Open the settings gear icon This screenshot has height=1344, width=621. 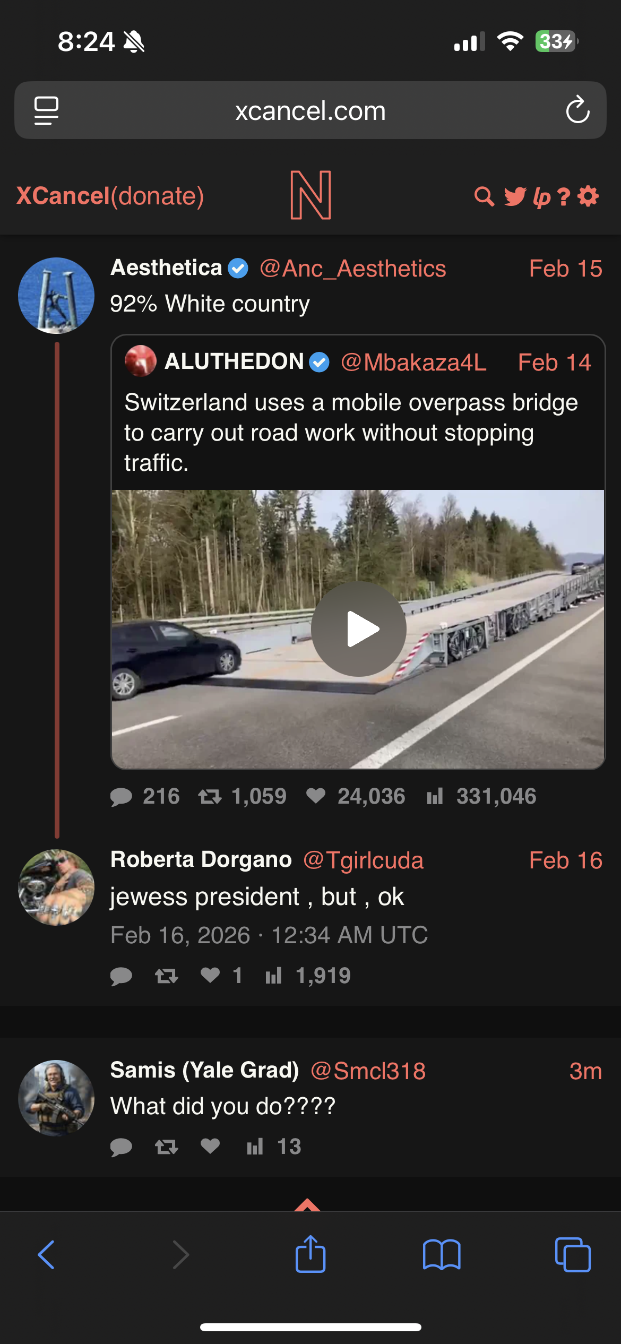point(588,196)
